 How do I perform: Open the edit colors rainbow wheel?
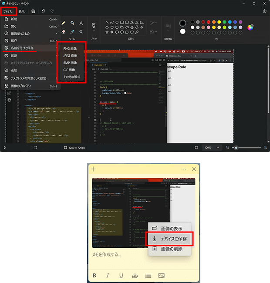click(x=250, y=27)
